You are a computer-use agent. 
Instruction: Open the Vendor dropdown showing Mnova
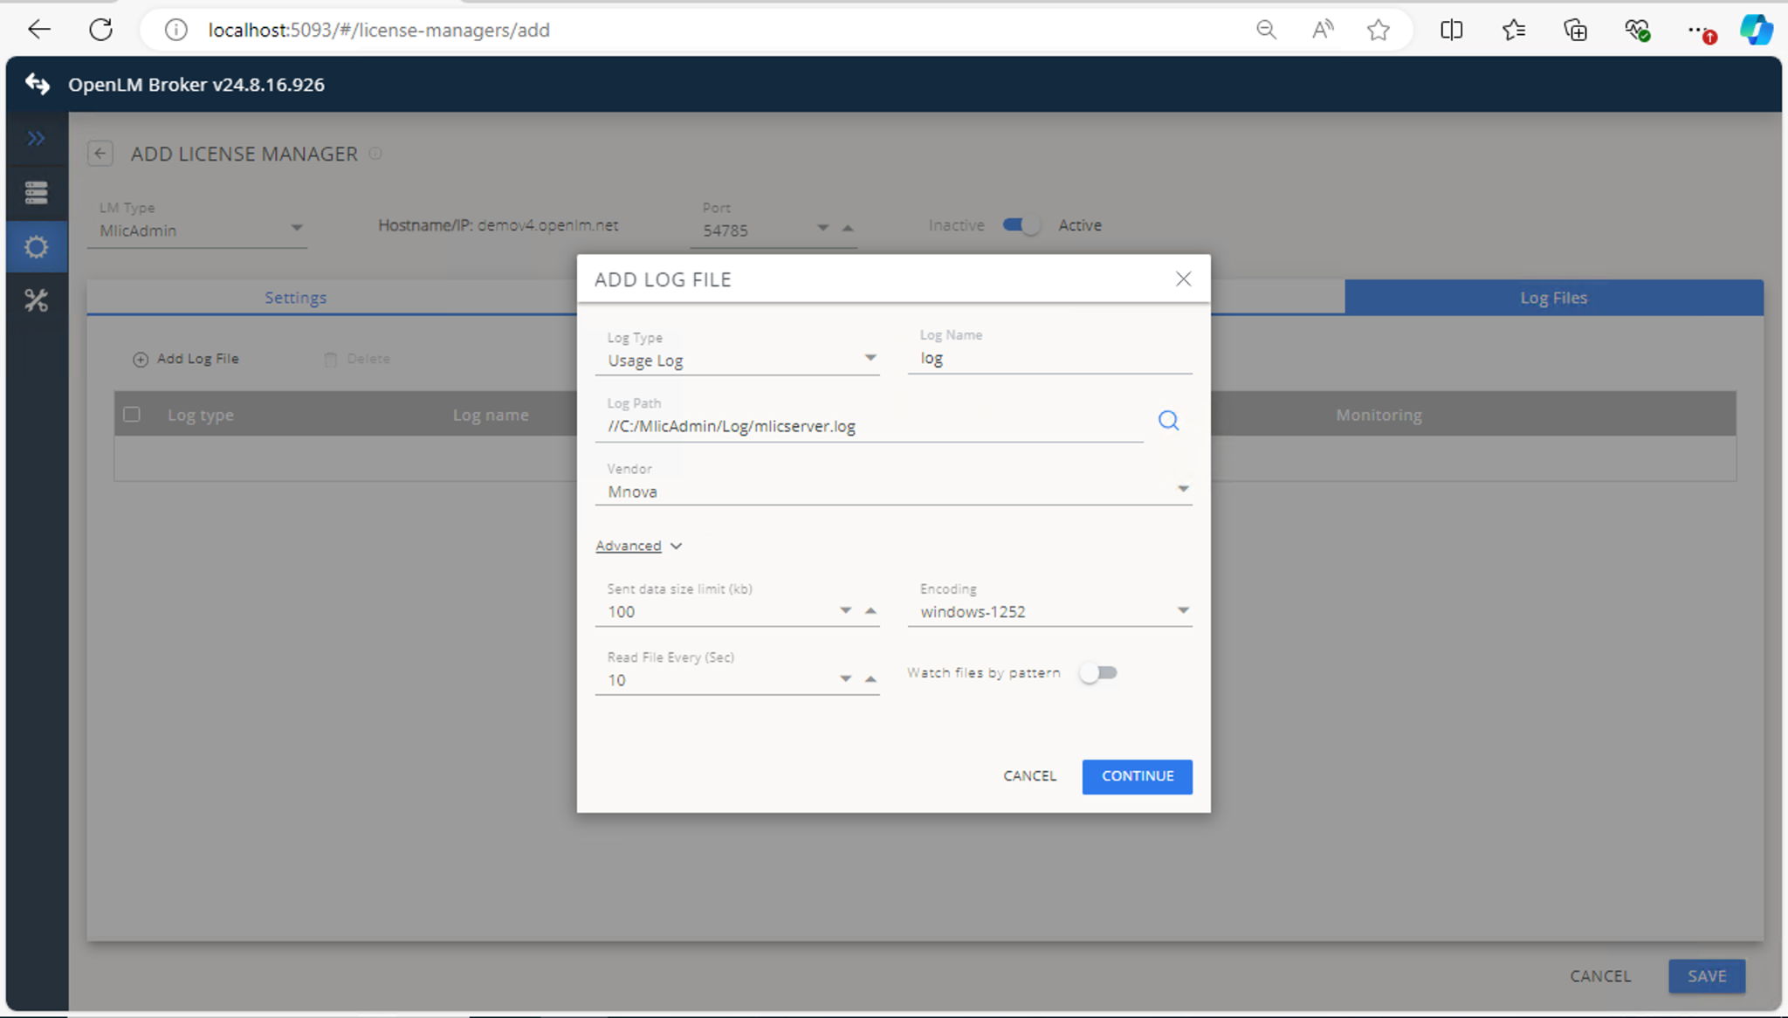pyautogui.click(x=893, y=491)
